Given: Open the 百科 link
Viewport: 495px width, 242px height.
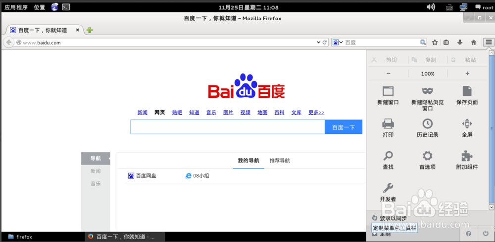Looking at the screenshot, I should (279, 113).
